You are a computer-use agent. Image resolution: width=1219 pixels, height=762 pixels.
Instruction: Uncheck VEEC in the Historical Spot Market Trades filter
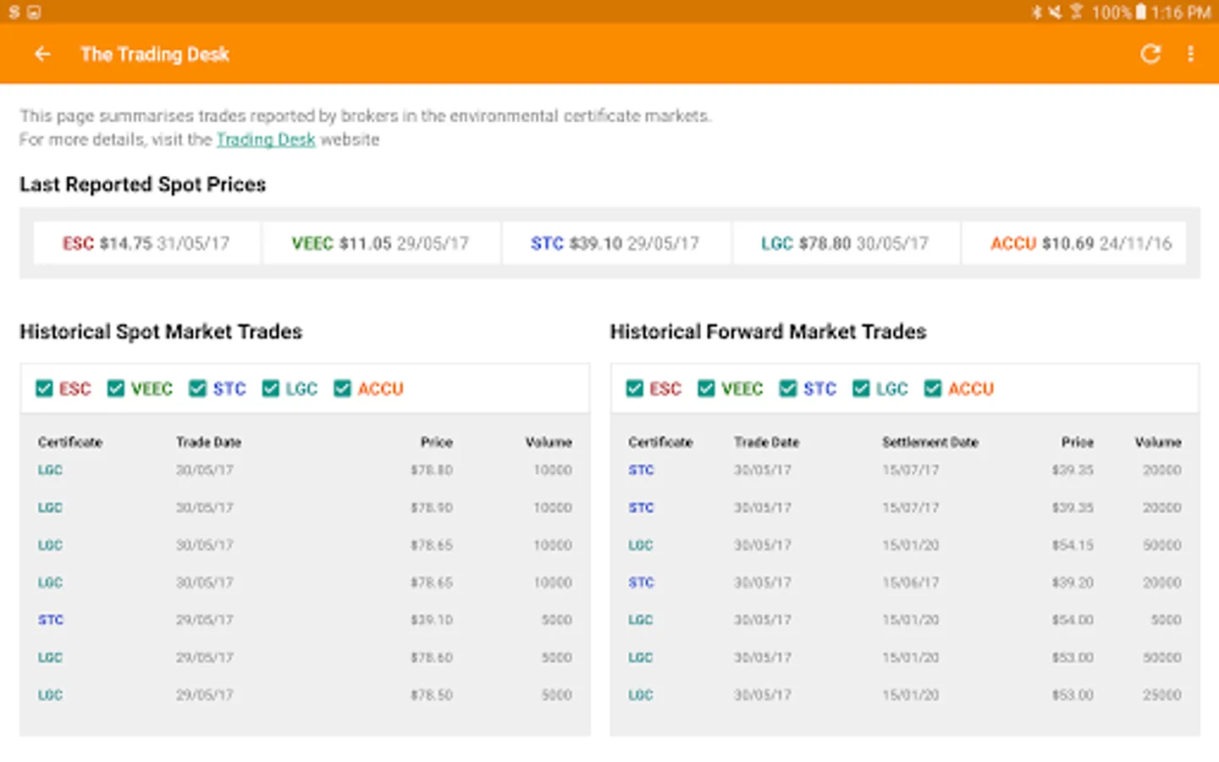click(x=116, y=389)
